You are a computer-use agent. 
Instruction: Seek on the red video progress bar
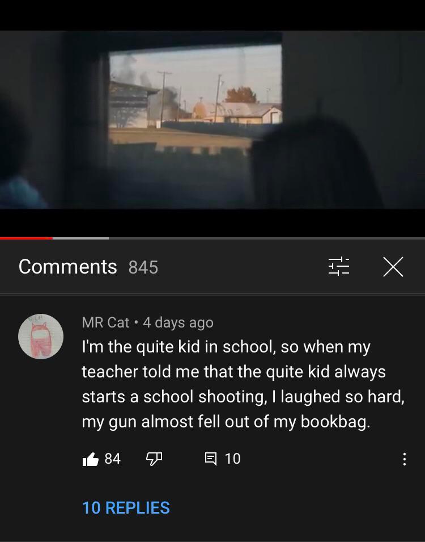tap(26, 238)
